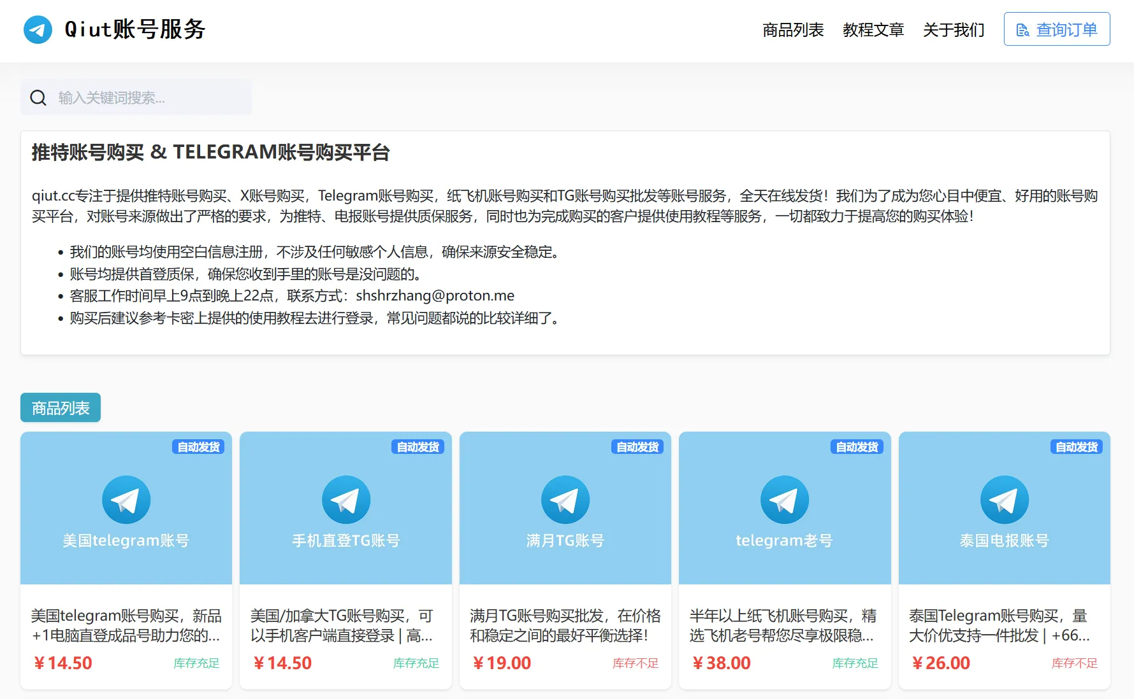1134x699 pixels.
Task: Go to the 关于我们 page
Action: pyautogui.click(x=954, y=30)
